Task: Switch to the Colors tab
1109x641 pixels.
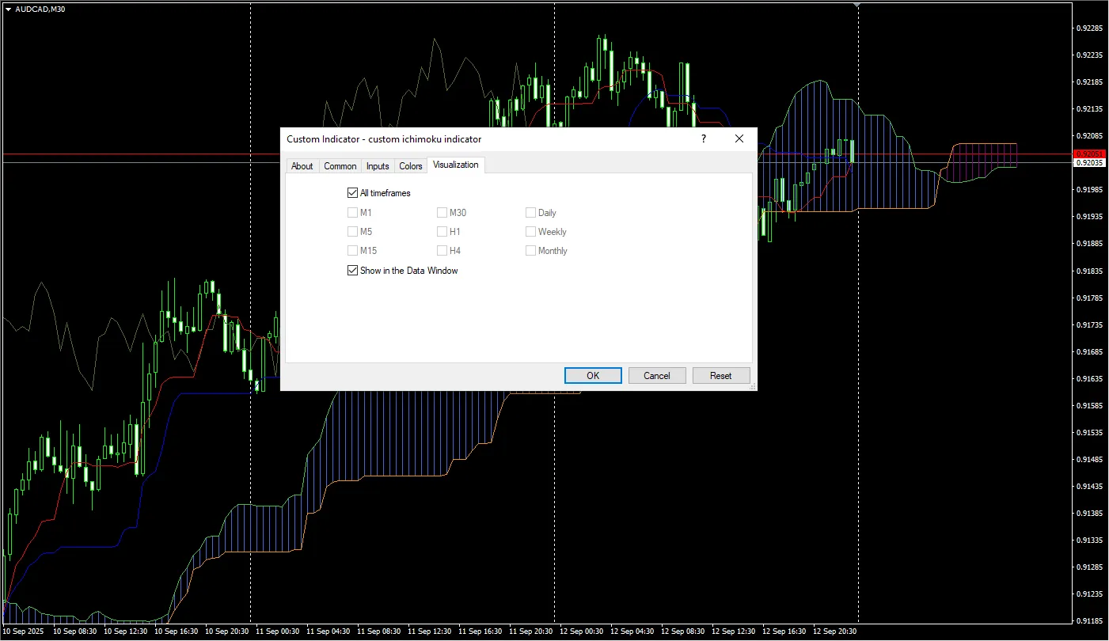Action: tap(411, 166)
